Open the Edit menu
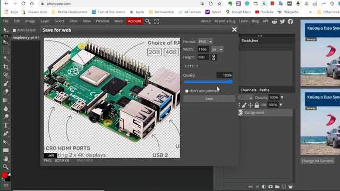340x191 pixels. (17, 21)
